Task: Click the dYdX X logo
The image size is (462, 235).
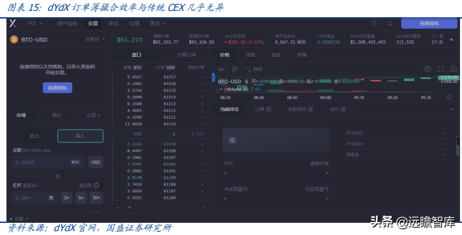Action: pos(13,23)
